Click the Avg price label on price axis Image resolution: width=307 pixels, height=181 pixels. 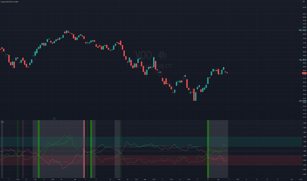click(x=303, y=60)
